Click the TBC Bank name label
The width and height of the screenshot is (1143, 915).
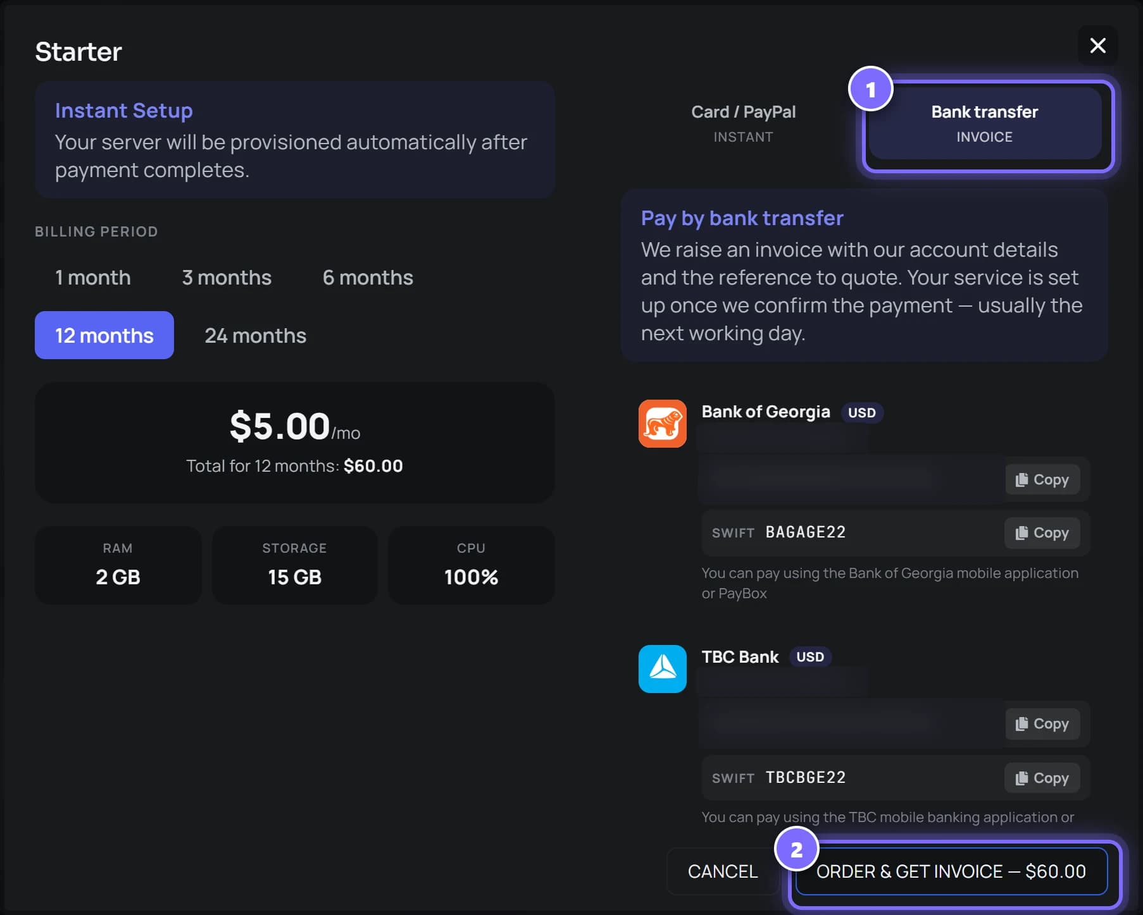click(x=740, y=657)
